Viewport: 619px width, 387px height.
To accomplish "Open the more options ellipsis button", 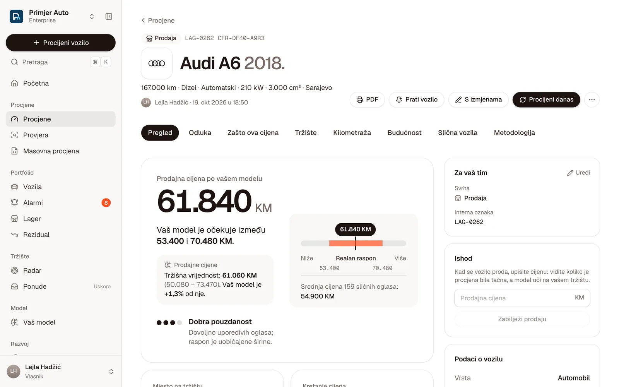I will [592, 100].
